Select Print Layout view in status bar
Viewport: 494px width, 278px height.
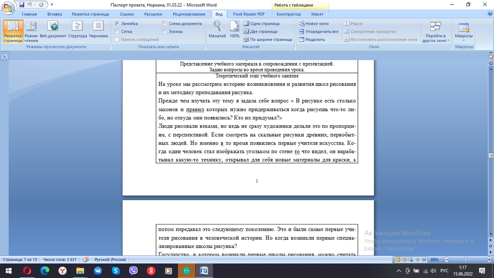pos(398,260)
